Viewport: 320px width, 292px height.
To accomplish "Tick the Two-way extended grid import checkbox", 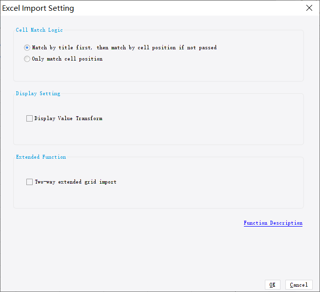I will click(x=30, y=182).
